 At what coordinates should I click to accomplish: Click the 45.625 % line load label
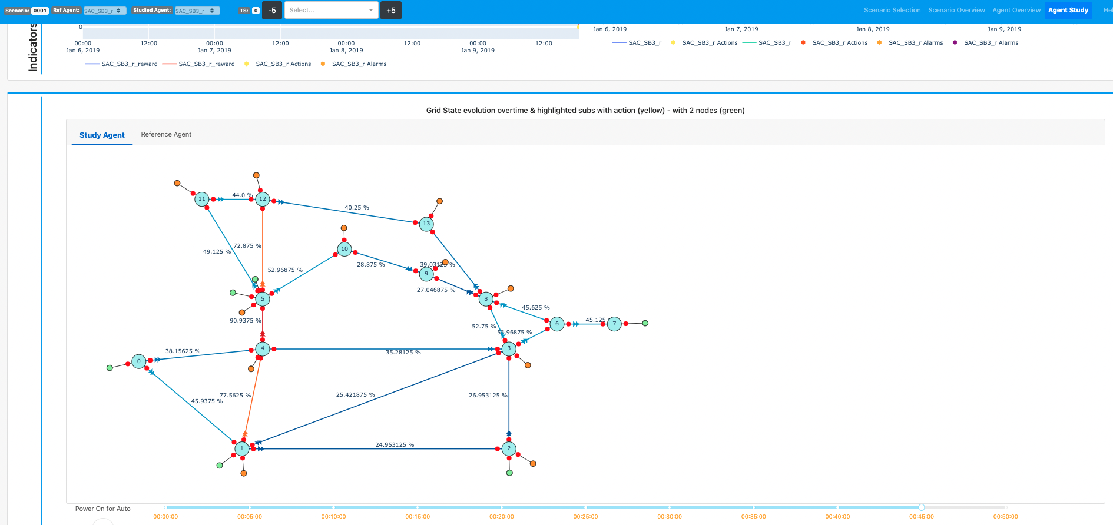point(536,308)
